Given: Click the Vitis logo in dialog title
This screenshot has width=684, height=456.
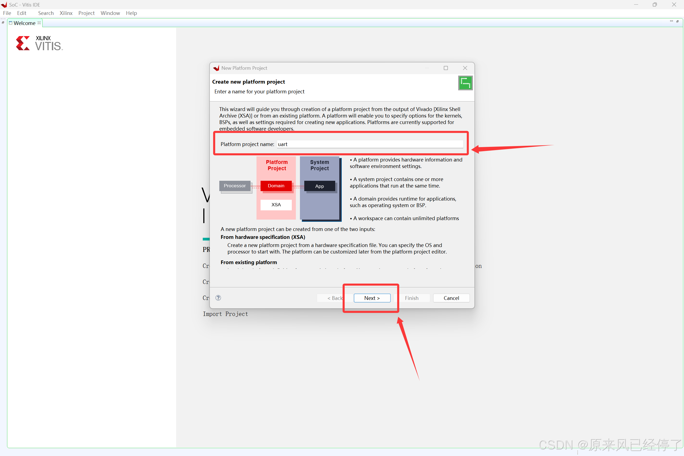Looking at the screenshot, I should (216, 68).
